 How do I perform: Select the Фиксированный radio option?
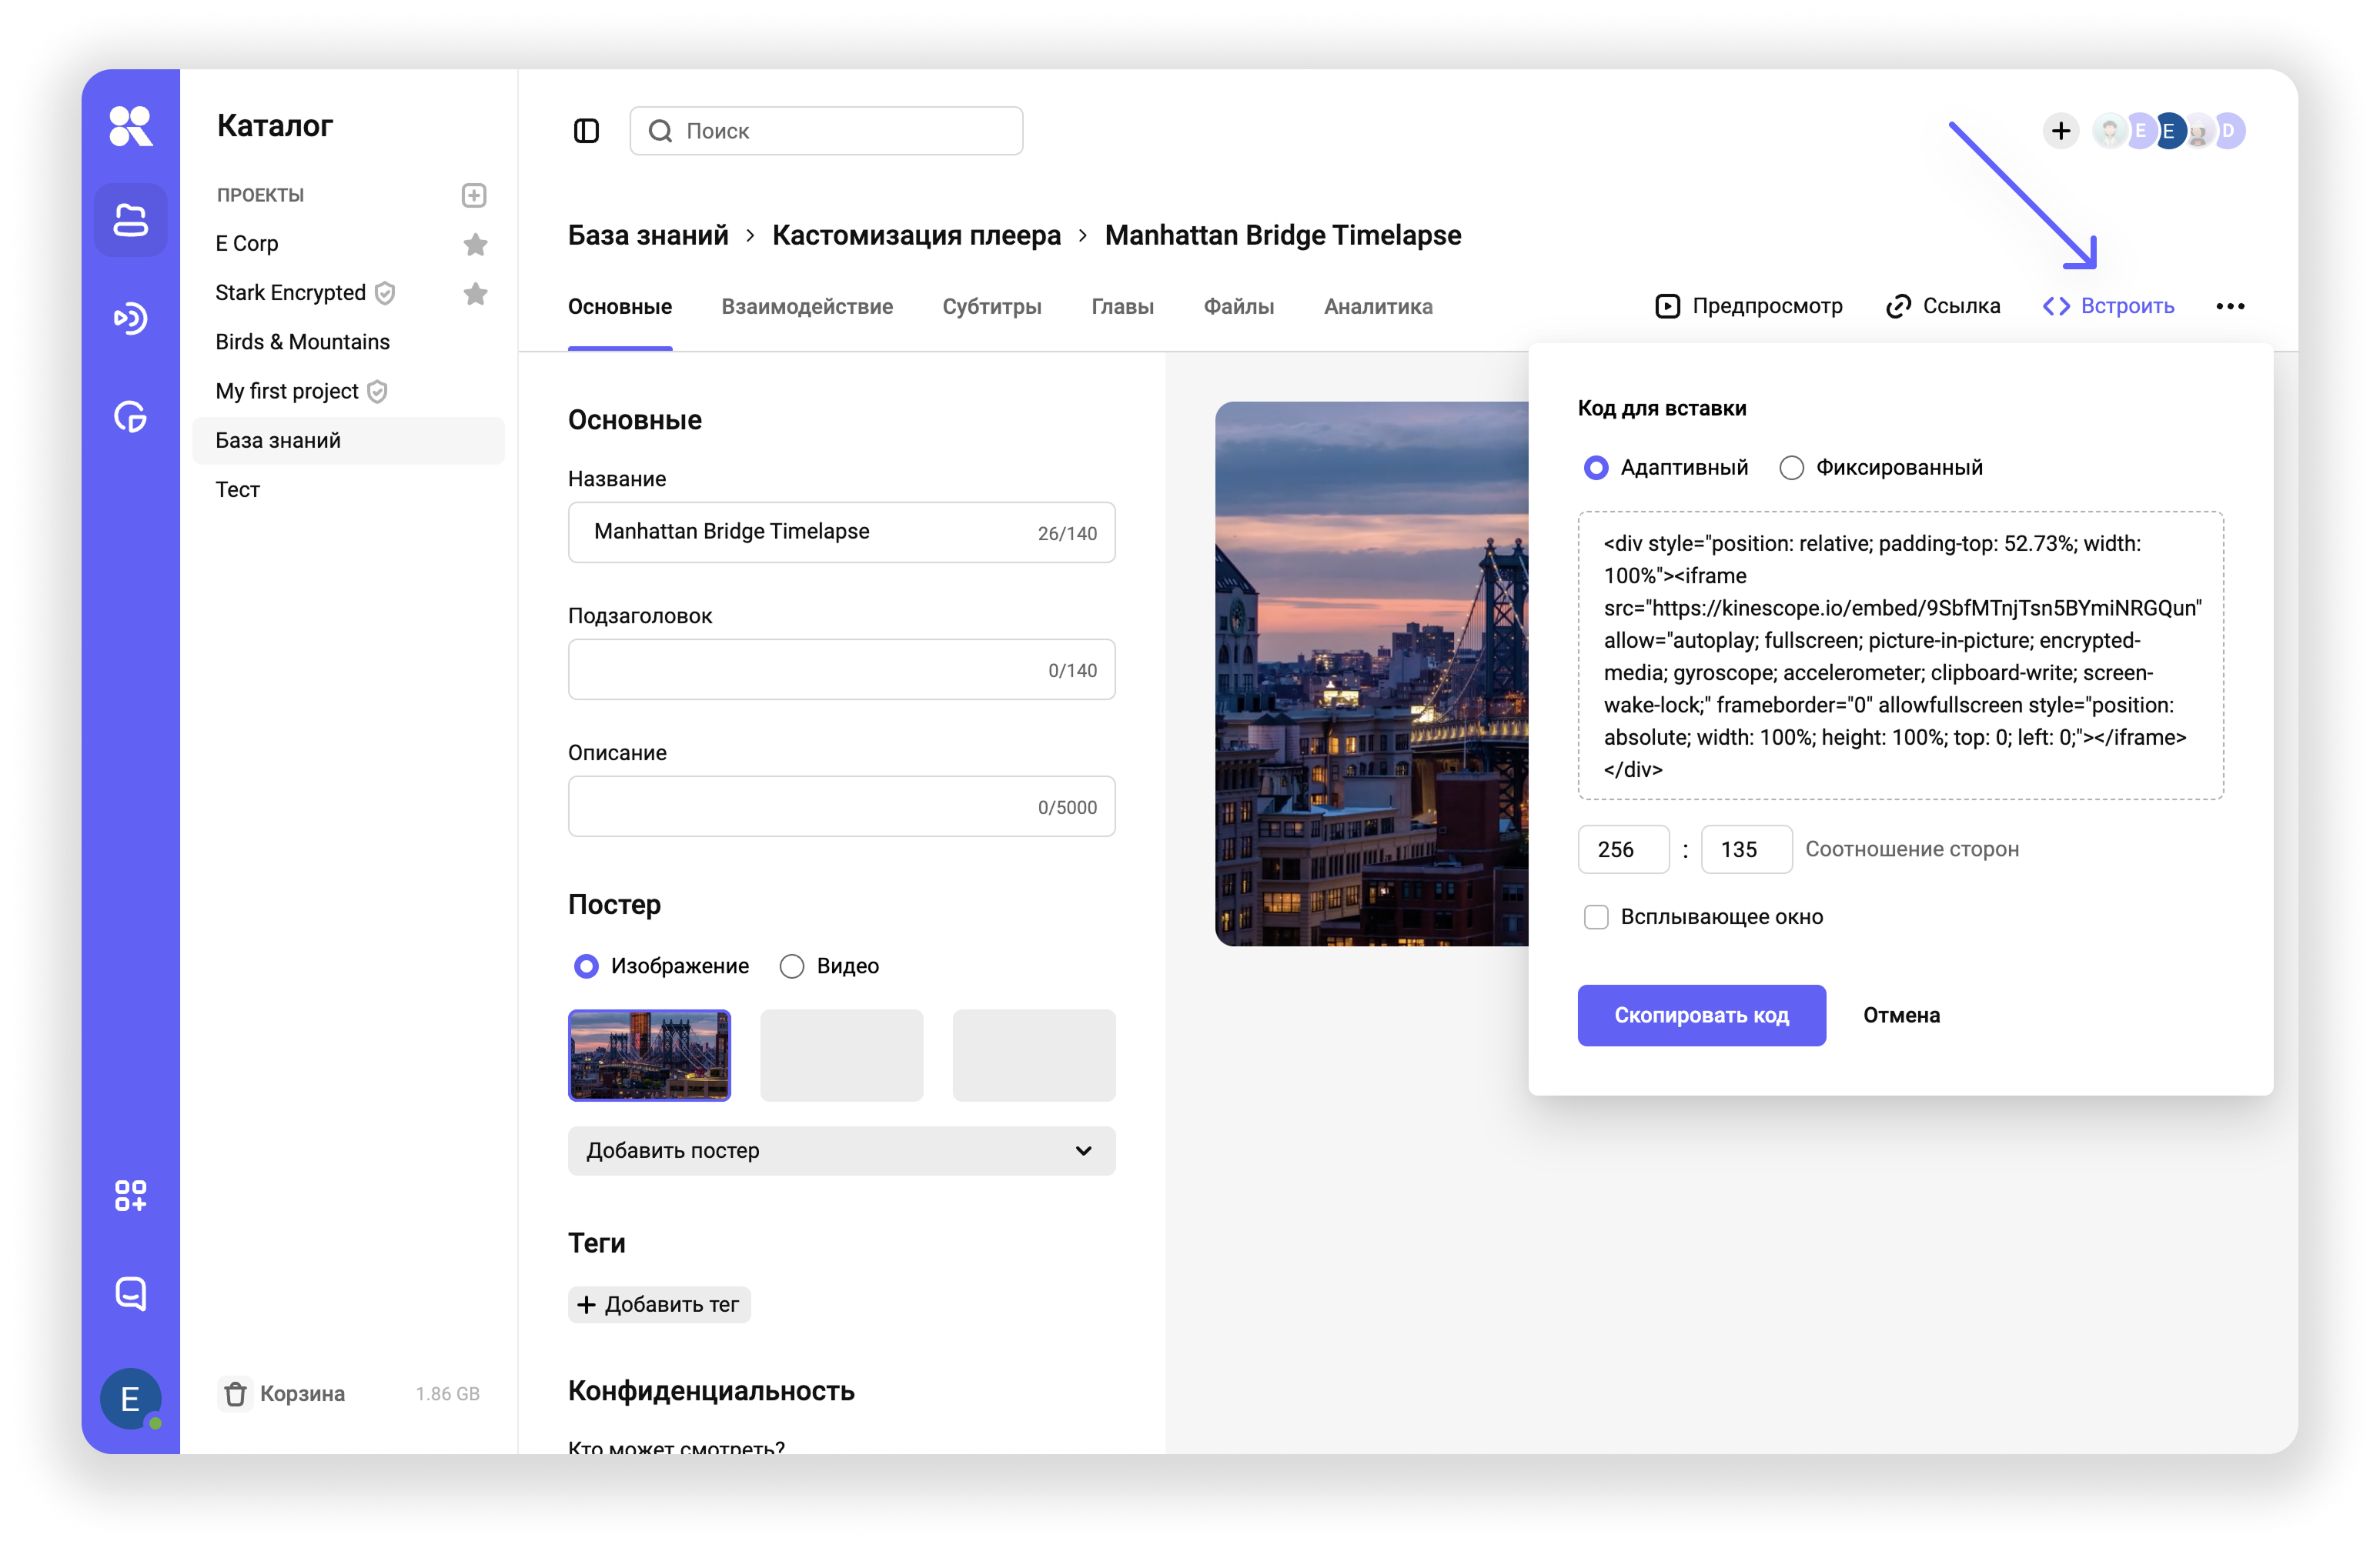(x=1791, y=468)
